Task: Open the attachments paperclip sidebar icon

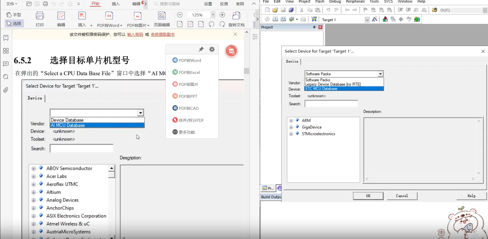Action: point(6,90)
